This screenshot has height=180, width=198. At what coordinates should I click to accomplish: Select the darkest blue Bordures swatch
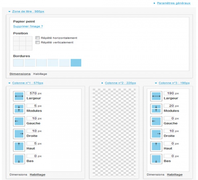pyautogui.click(x=76, y=63)
